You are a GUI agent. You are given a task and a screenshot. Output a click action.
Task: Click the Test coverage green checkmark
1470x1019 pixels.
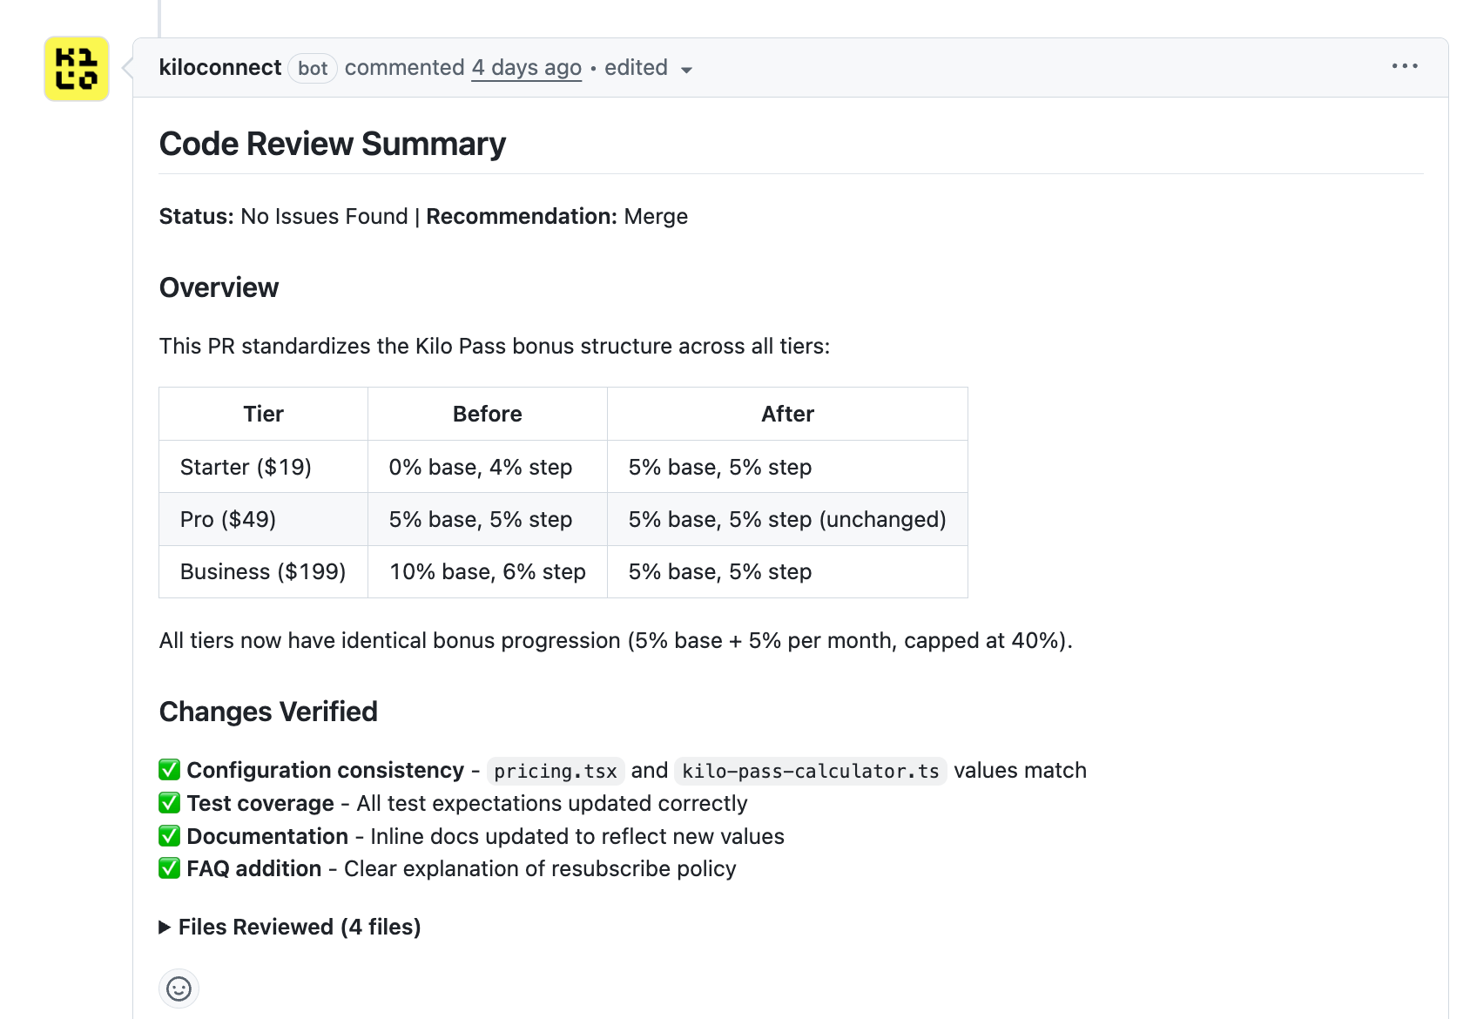point(170,803)
